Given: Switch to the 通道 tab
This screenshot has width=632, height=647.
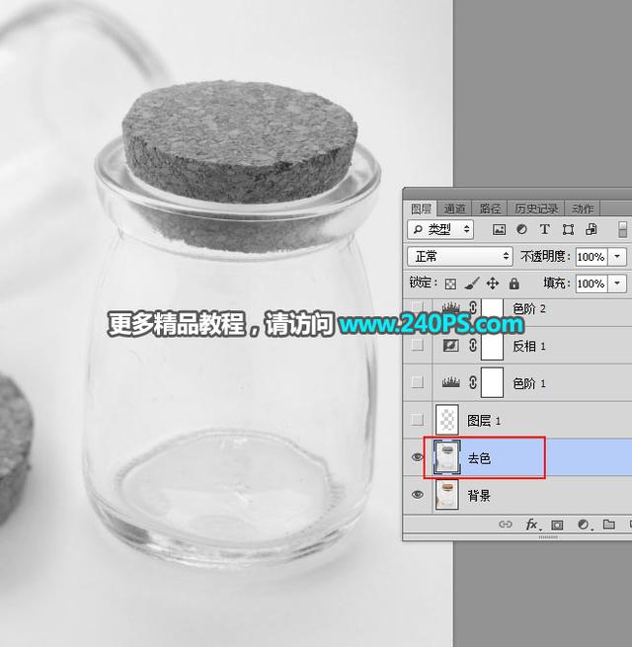Looking at the screenshot, I should pyautogui.click(x=454, y=208).
